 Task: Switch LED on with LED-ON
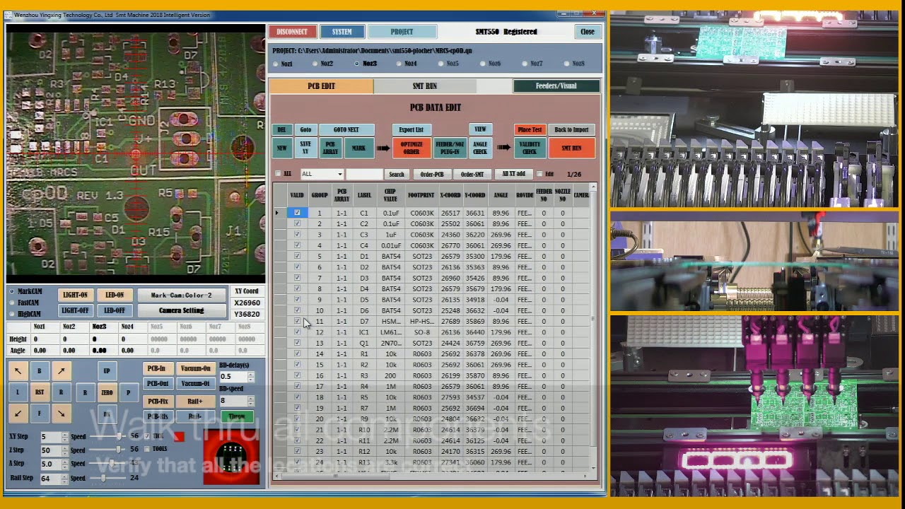pos(115,295)
